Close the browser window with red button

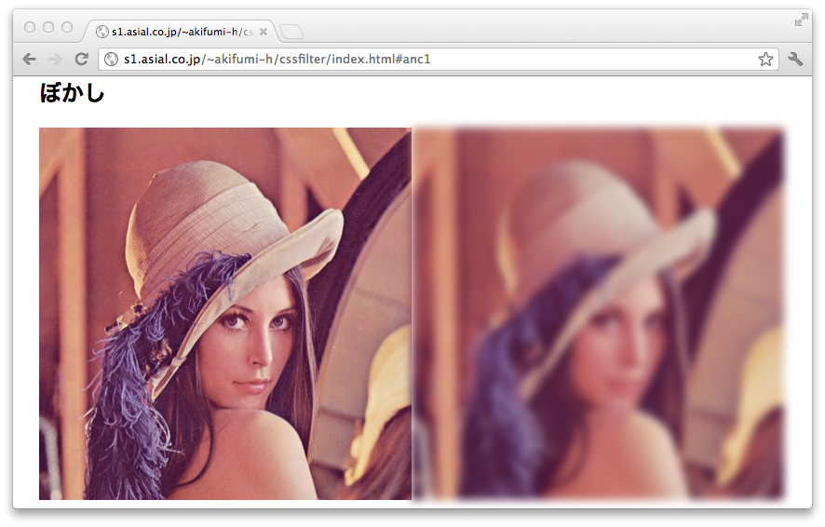(x=30, y=27)
